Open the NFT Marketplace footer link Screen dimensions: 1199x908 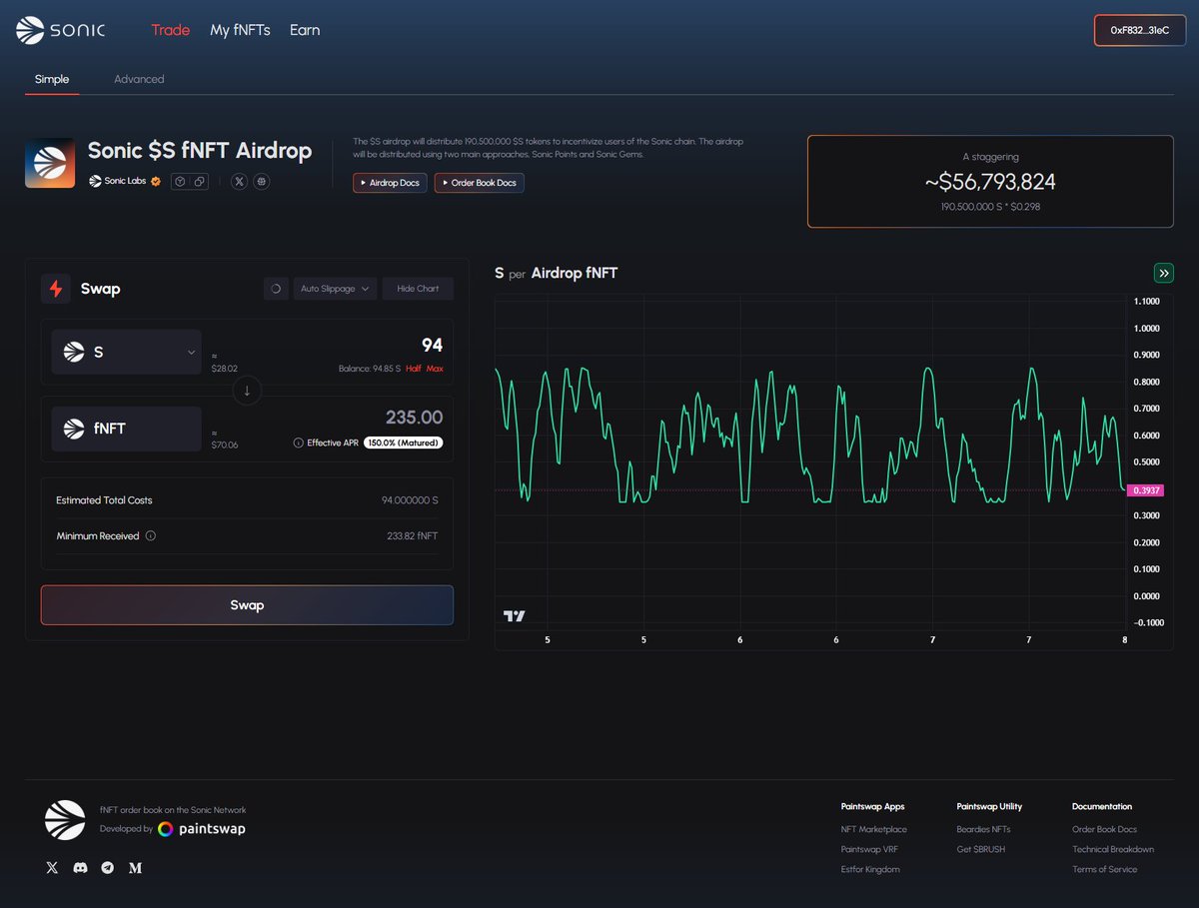click(x=874, y=829)
